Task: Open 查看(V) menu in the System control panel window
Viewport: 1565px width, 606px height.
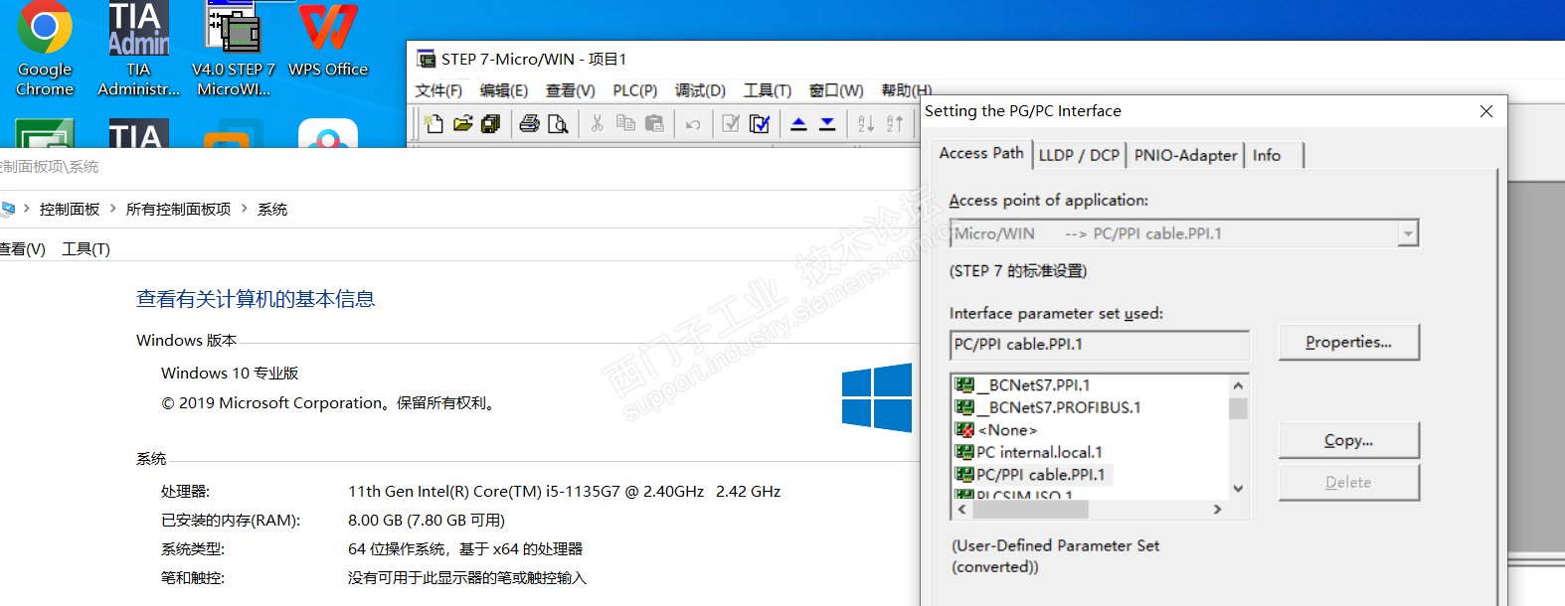Action: point(22,248)
